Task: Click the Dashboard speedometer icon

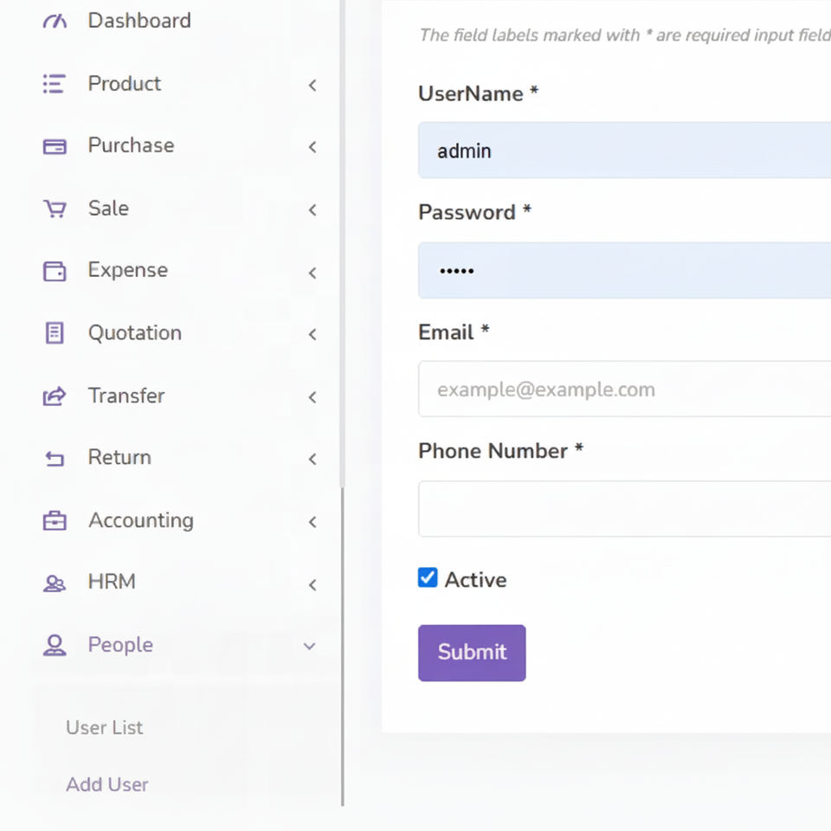Action: click(55, 22)
